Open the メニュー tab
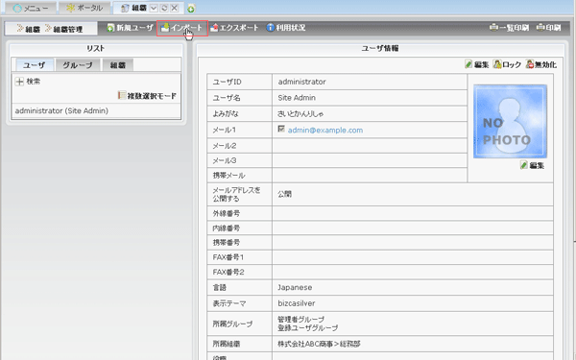The height and width of the screenshot is (360, 576). (x=31, y=8)
